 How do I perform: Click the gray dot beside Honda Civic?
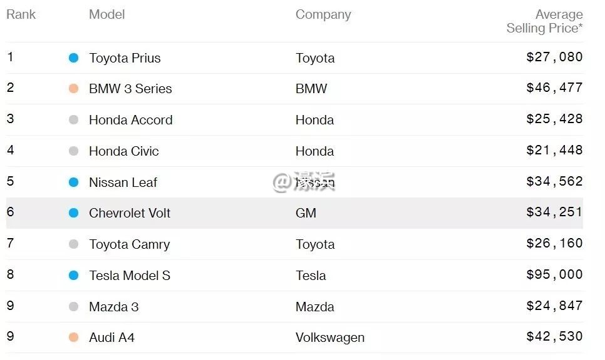(73, 151)
